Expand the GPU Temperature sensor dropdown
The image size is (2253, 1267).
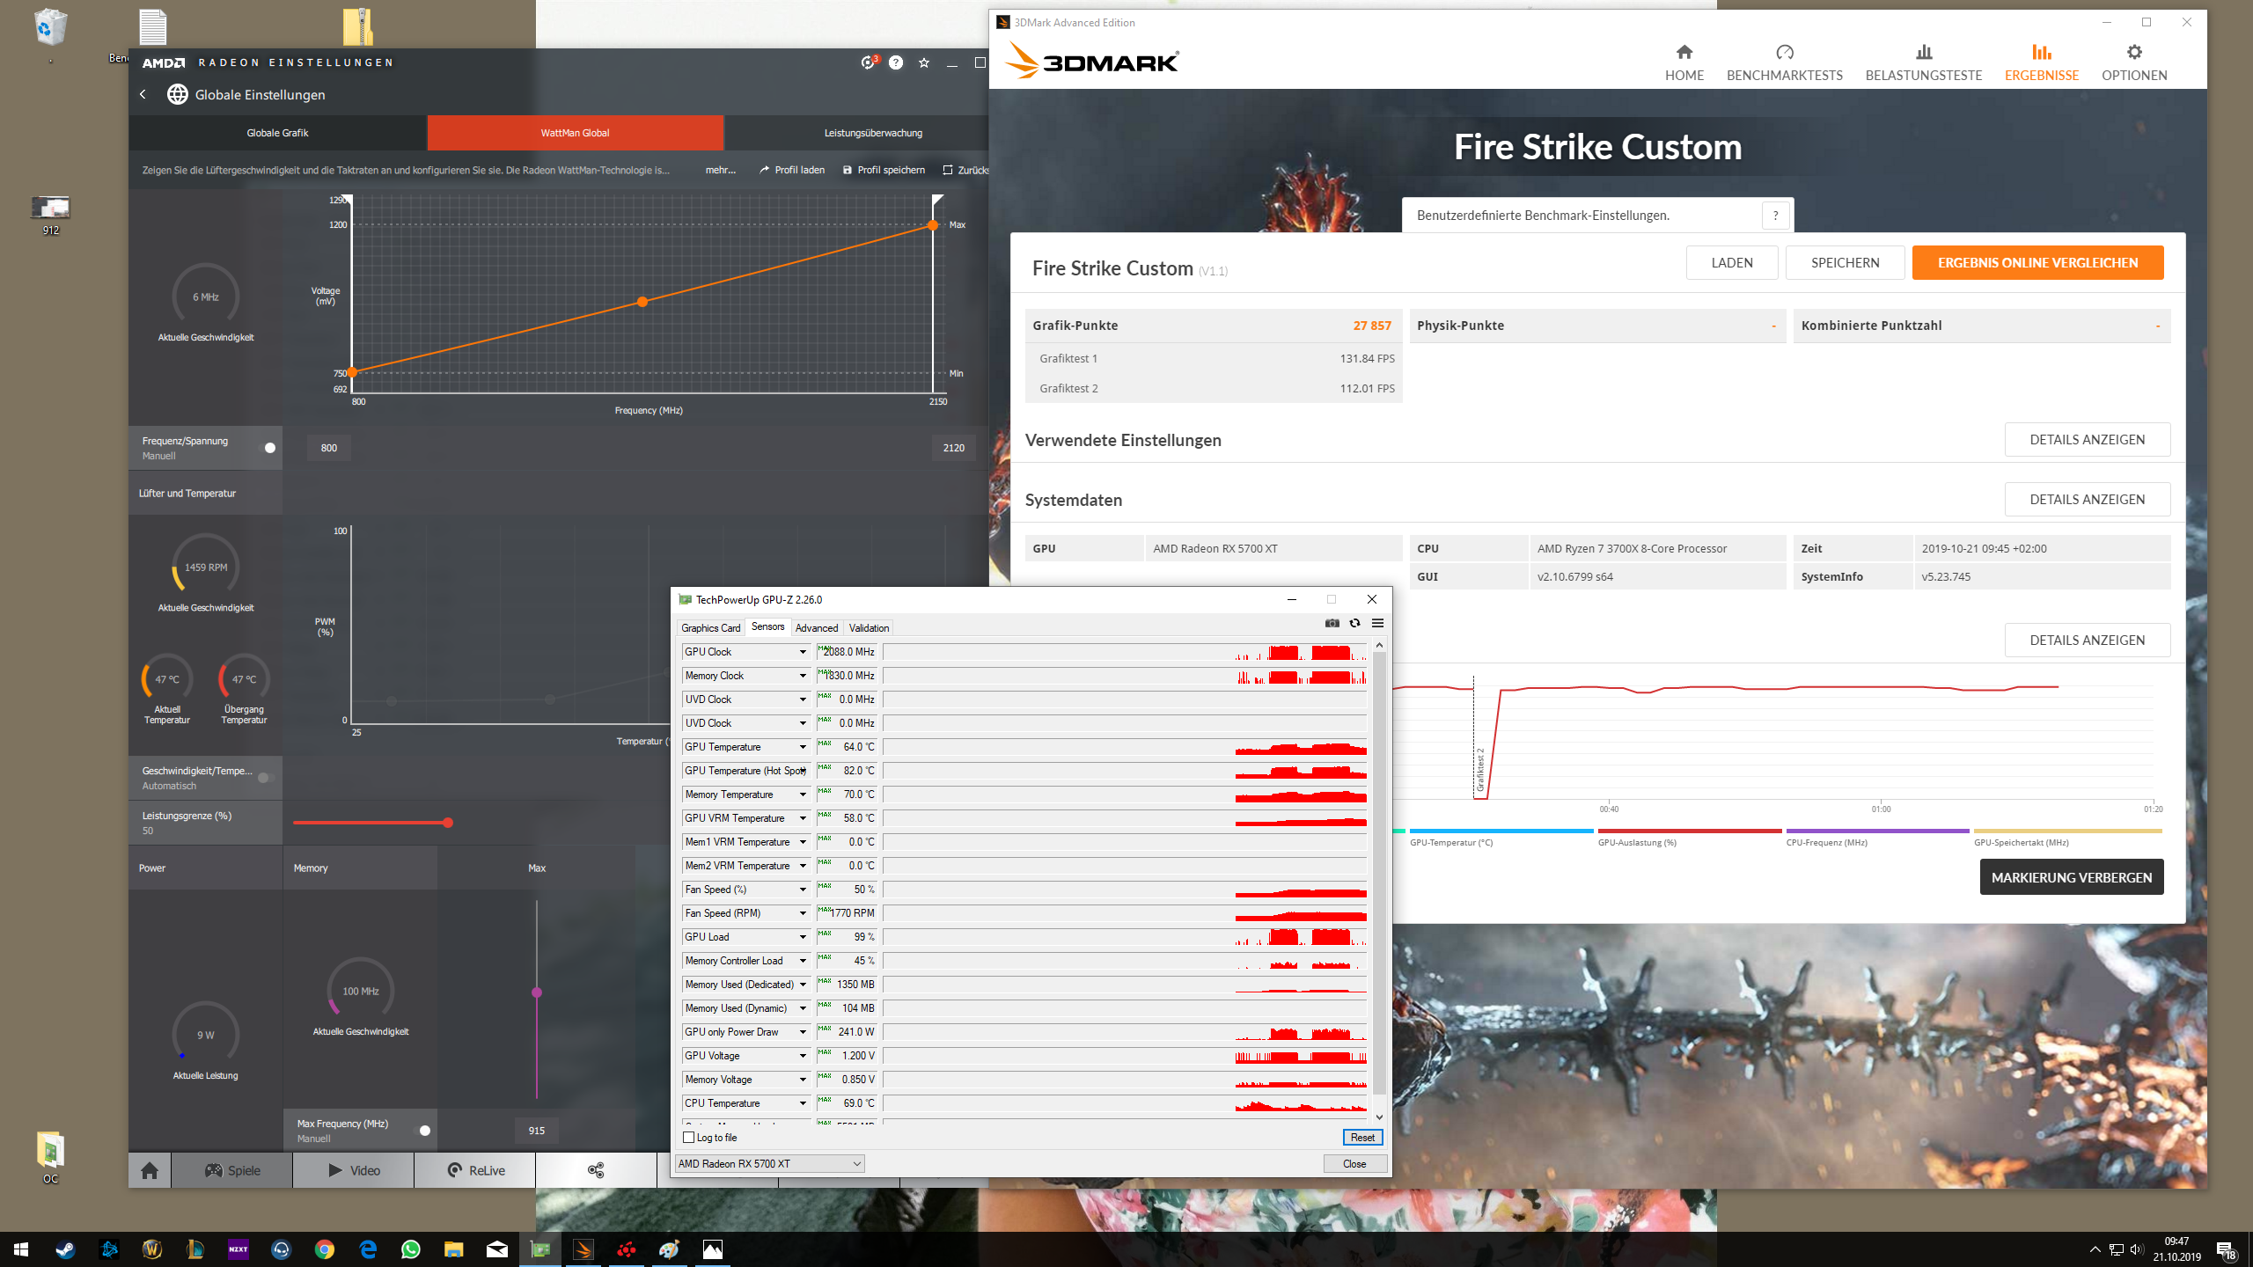coord(803,747)
